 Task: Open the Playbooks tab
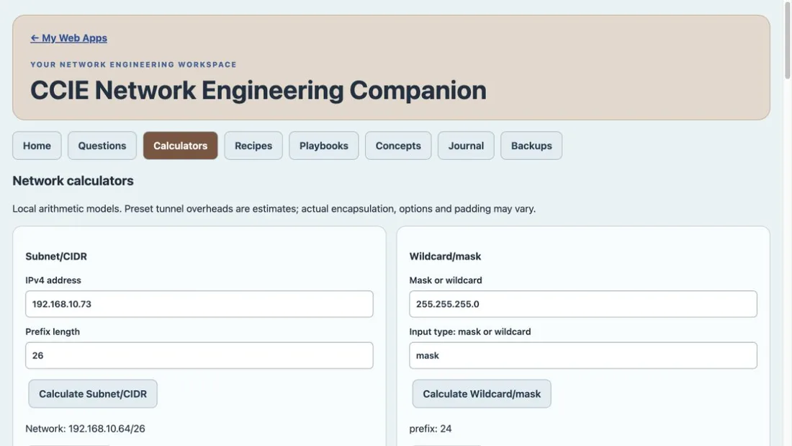tap(324, 146)
